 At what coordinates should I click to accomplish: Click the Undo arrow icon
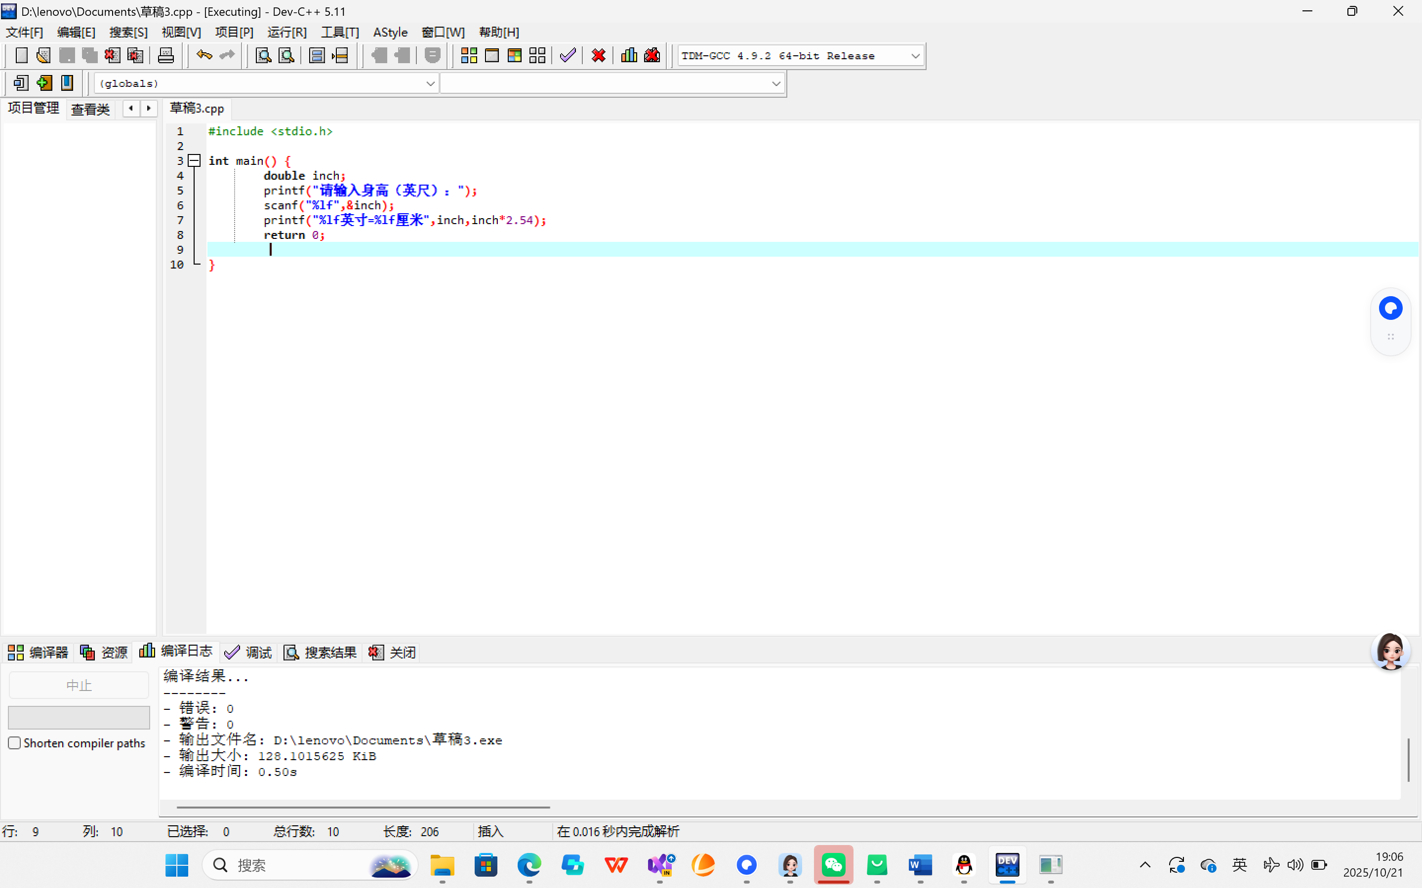[x=204, y=56]
